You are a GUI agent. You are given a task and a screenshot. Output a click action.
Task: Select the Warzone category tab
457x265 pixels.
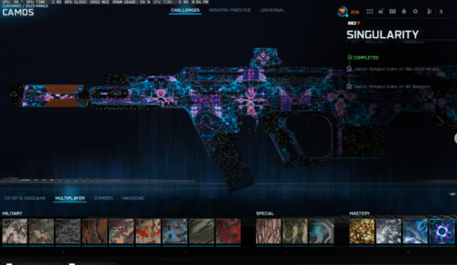click(133, 198)
